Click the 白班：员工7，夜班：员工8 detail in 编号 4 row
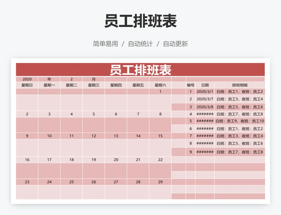281x215 pixels. click(x=240, y=114)
